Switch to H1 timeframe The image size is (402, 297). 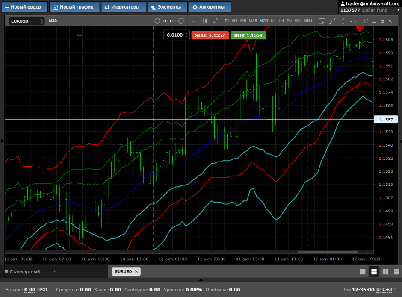coord(273,21)
